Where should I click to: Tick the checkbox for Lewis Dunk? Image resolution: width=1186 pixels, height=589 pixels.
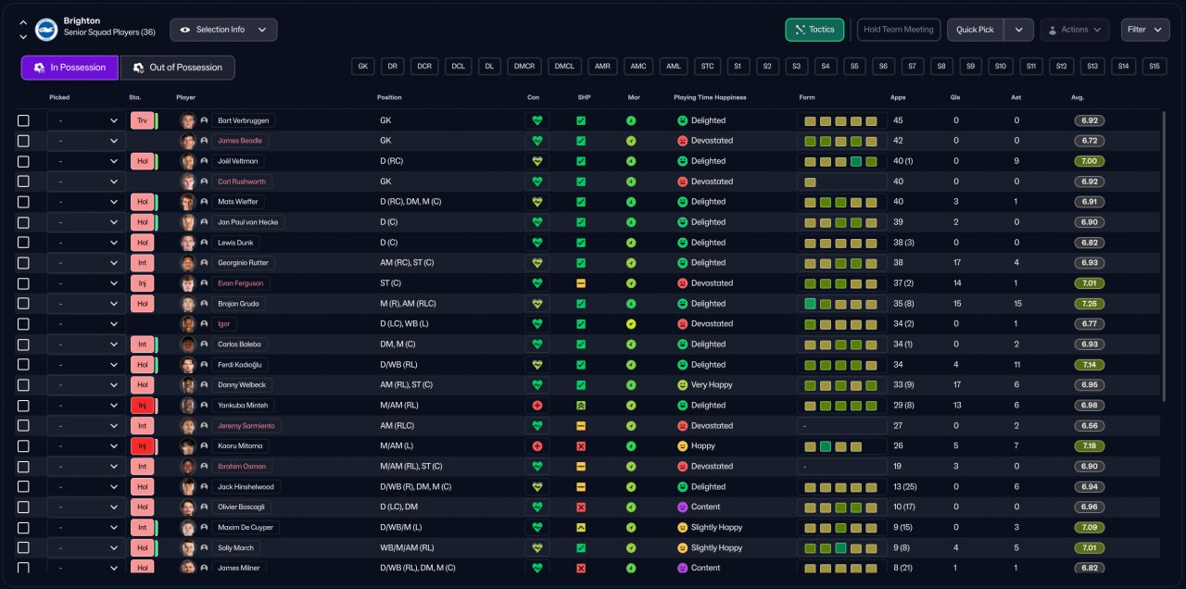[x=23, y=243]
